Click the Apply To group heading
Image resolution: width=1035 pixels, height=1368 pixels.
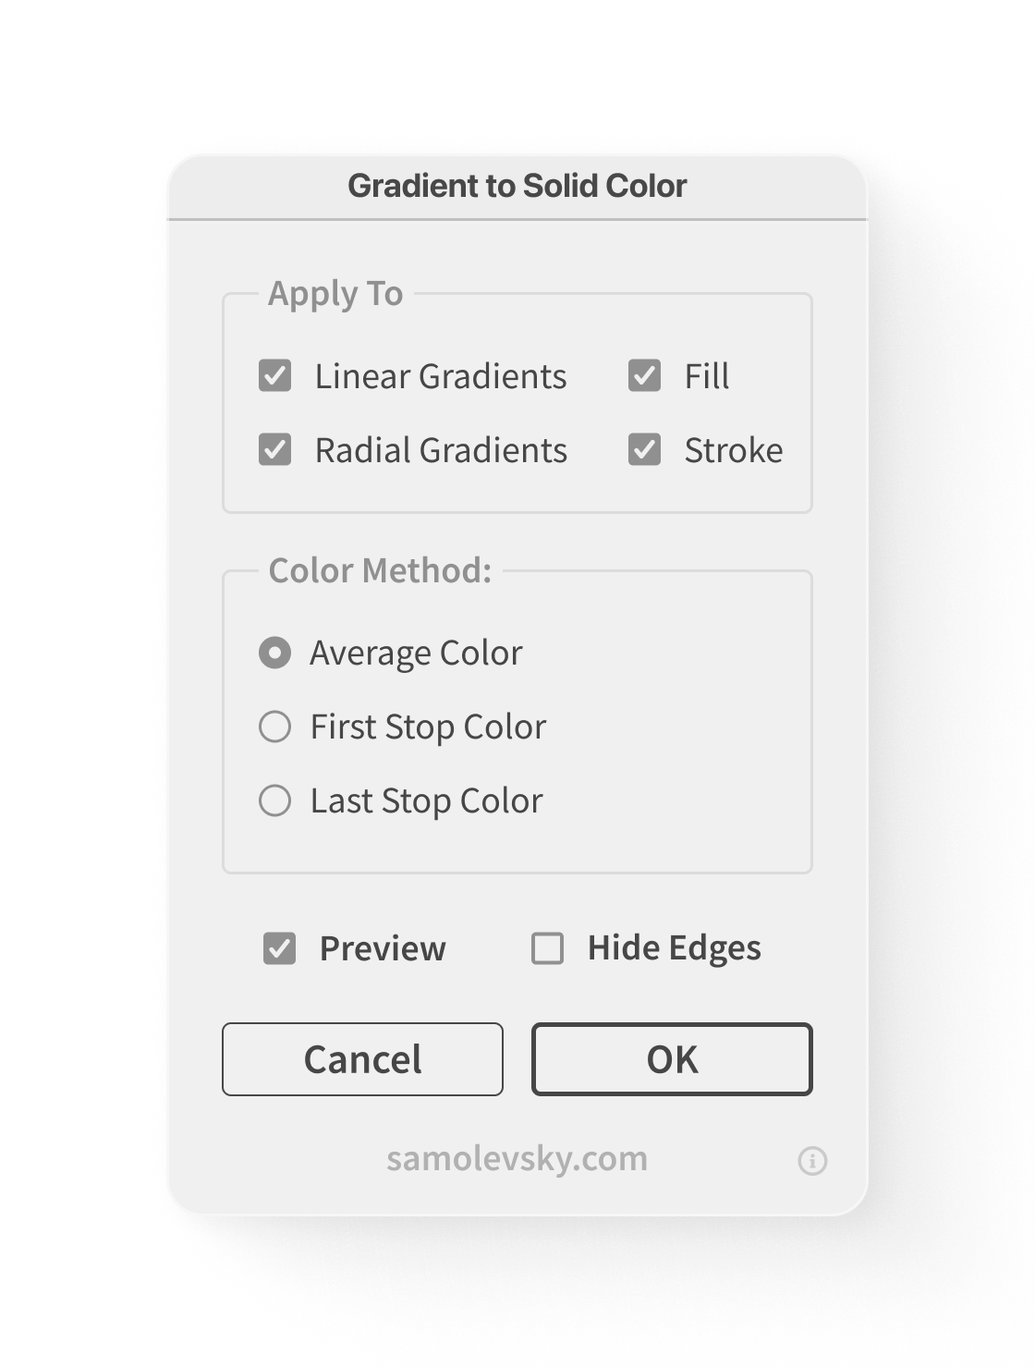pos(335,293)
